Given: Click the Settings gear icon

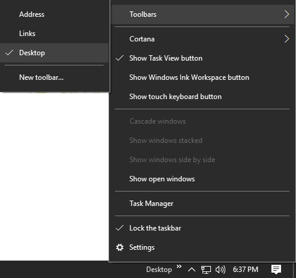Looking at the screenshot, I should click(x=120, y=247).
